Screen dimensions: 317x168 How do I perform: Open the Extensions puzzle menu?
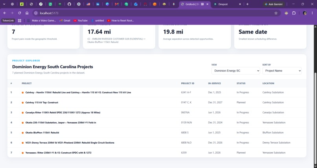[x=294, y=13]
